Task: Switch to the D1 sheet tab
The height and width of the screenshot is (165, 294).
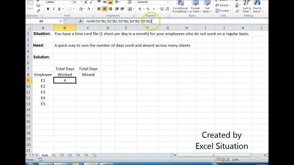Action: [54, 155]
